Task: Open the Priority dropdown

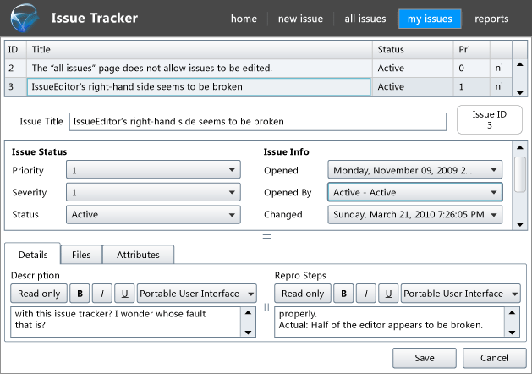Action: (153, 170)
